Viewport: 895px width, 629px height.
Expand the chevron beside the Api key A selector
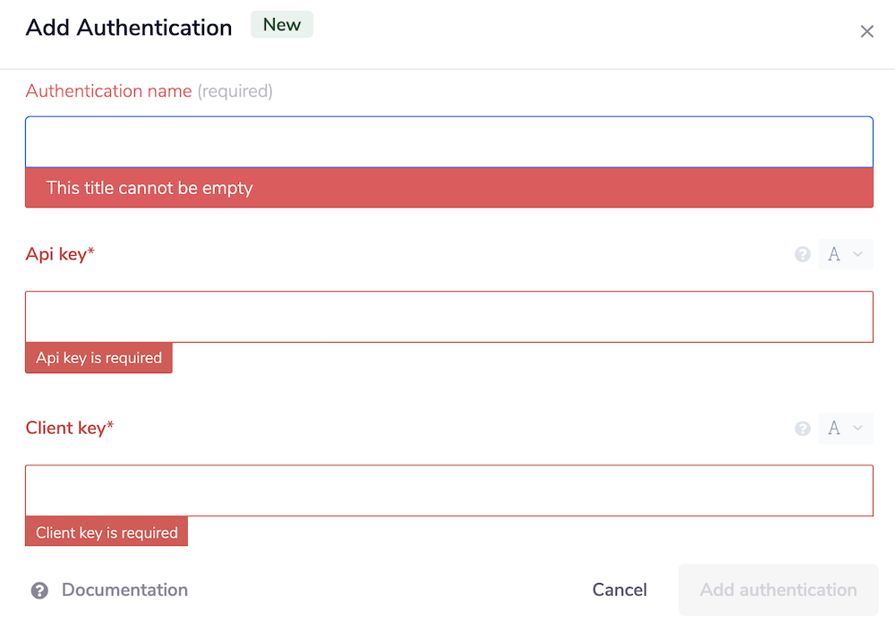pyautogui.click(x=859, y=254)
